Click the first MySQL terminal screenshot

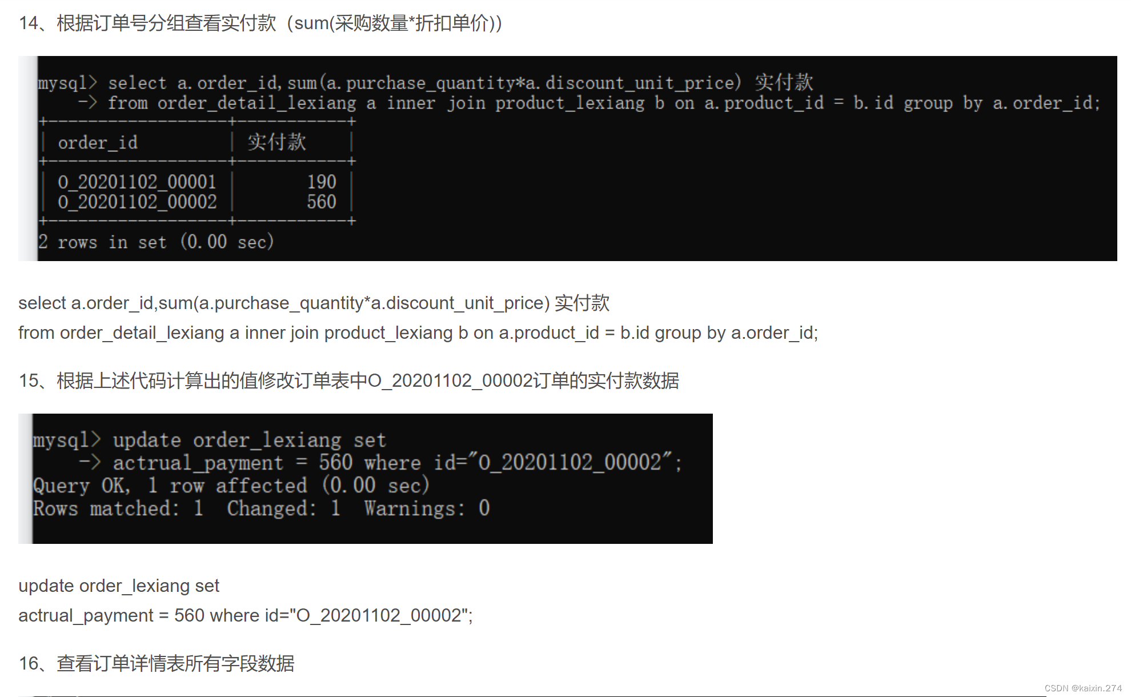(568, 158)
